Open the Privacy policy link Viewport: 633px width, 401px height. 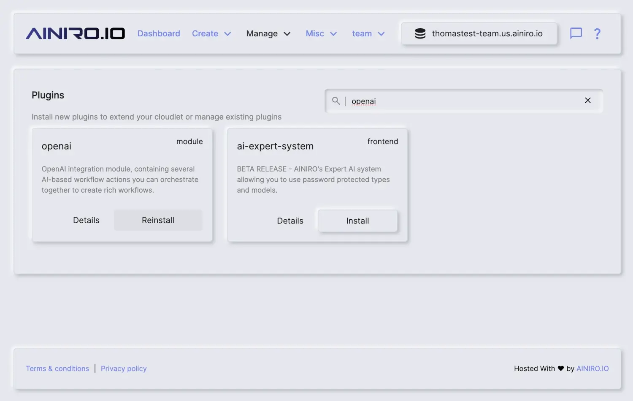[x=124, y=368]
